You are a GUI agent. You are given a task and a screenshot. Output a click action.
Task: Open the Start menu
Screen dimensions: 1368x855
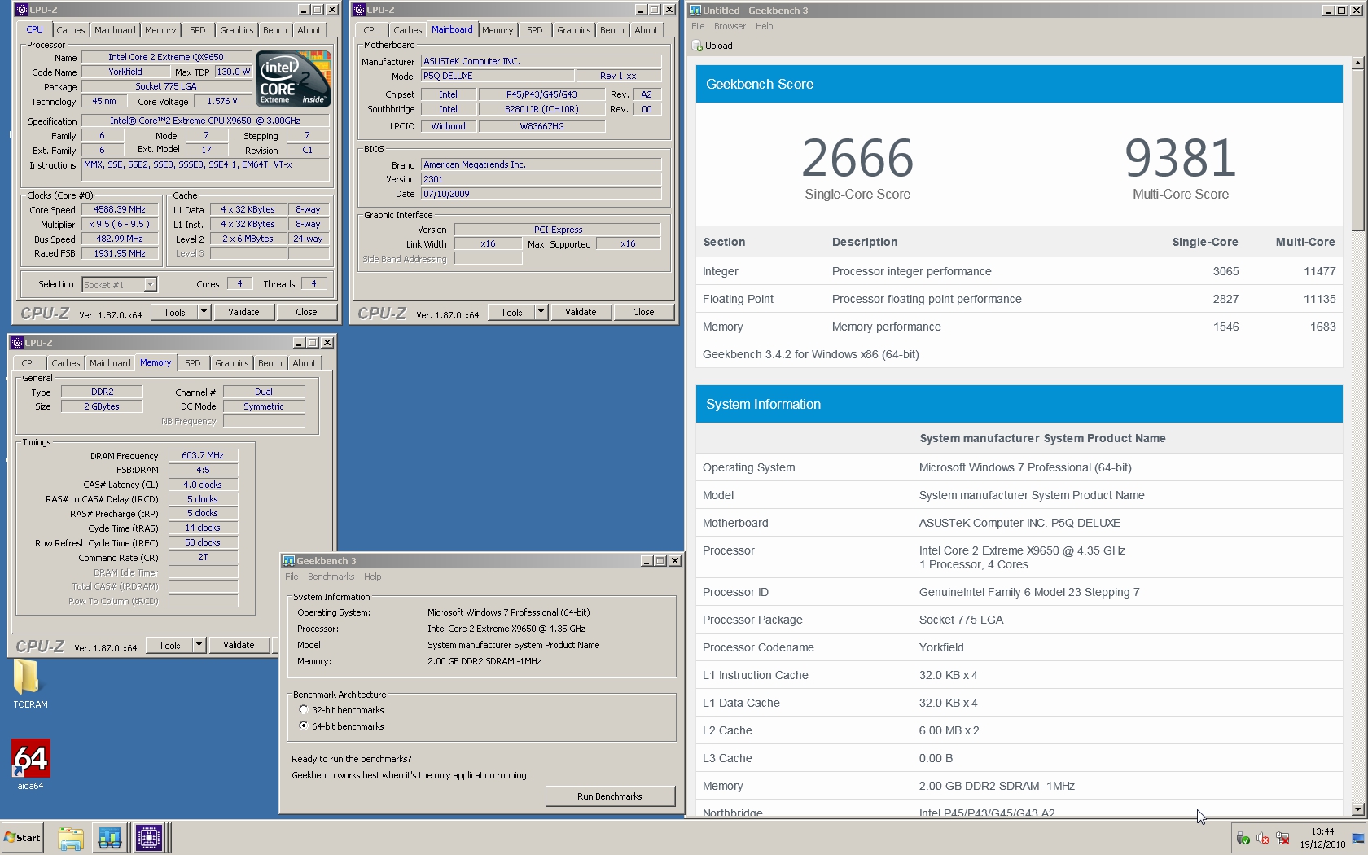[x=22, y=837]
